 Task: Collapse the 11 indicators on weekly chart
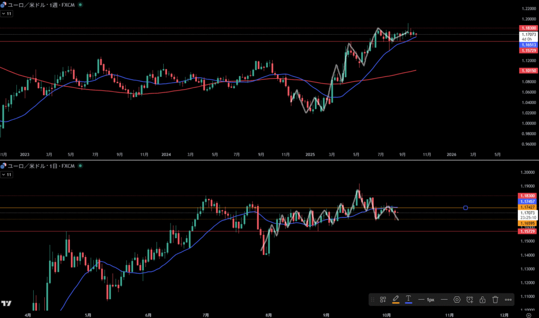pyautogui.click(x=7, y=14)
